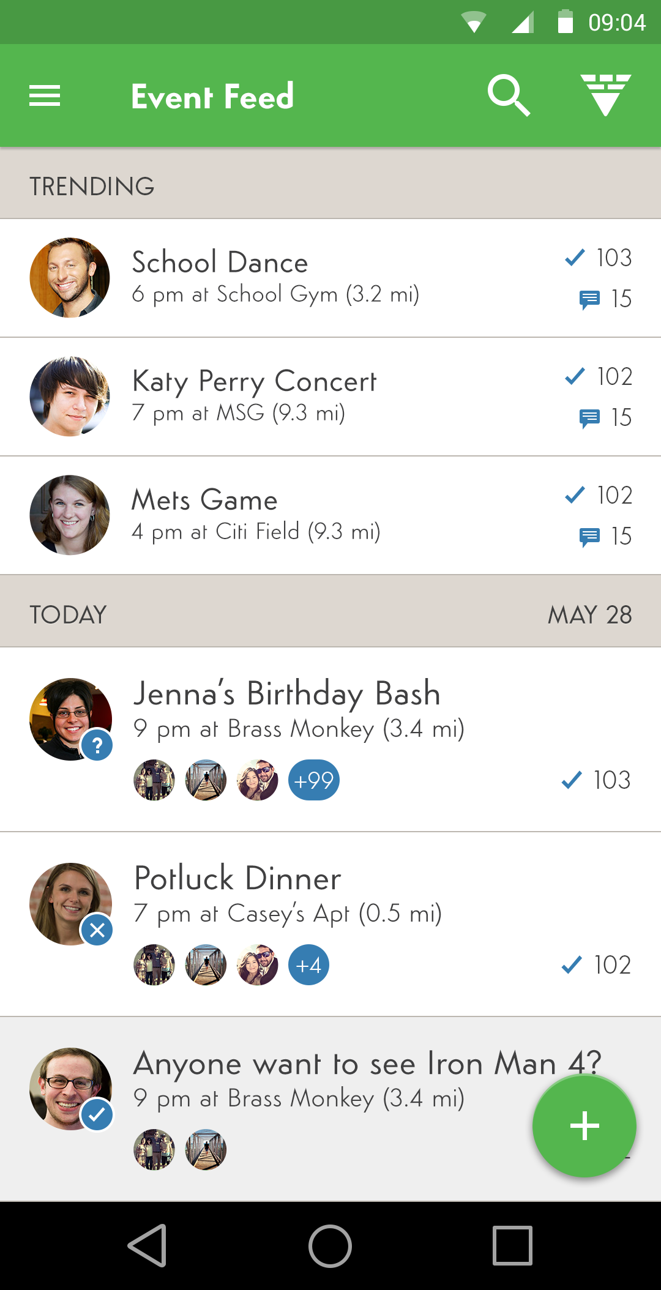Toggle attending checkmark for Jenna's Birthday Bash
661x1290 pixels.
pyautogui.click(x=572, y=780)
